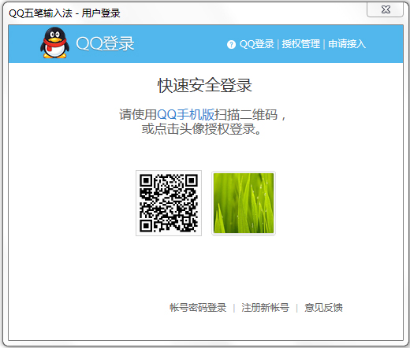Click the large QQ登录 banner title

105,43
